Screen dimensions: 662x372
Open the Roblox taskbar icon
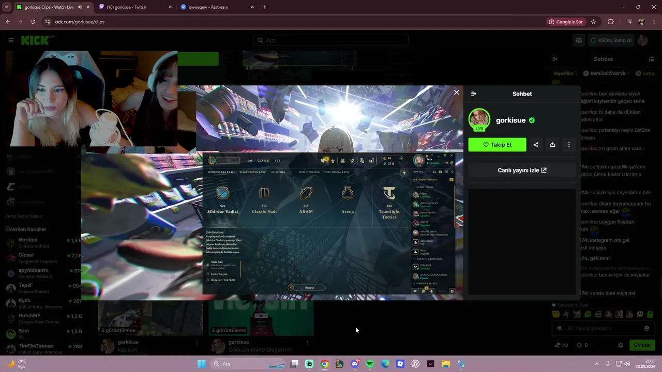click(400, 364)
